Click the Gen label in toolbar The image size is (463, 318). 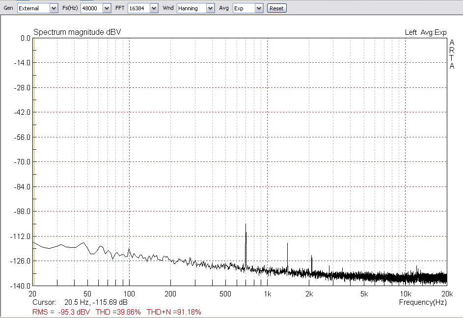click(8, 8)
